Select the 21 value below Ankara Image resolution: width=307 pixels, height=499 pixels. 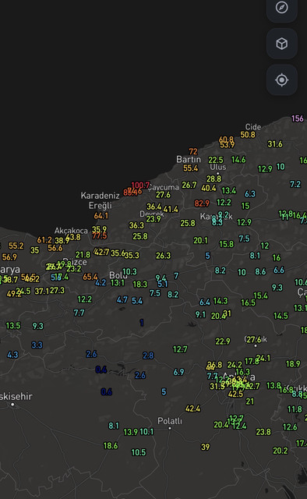pos(250,402)
